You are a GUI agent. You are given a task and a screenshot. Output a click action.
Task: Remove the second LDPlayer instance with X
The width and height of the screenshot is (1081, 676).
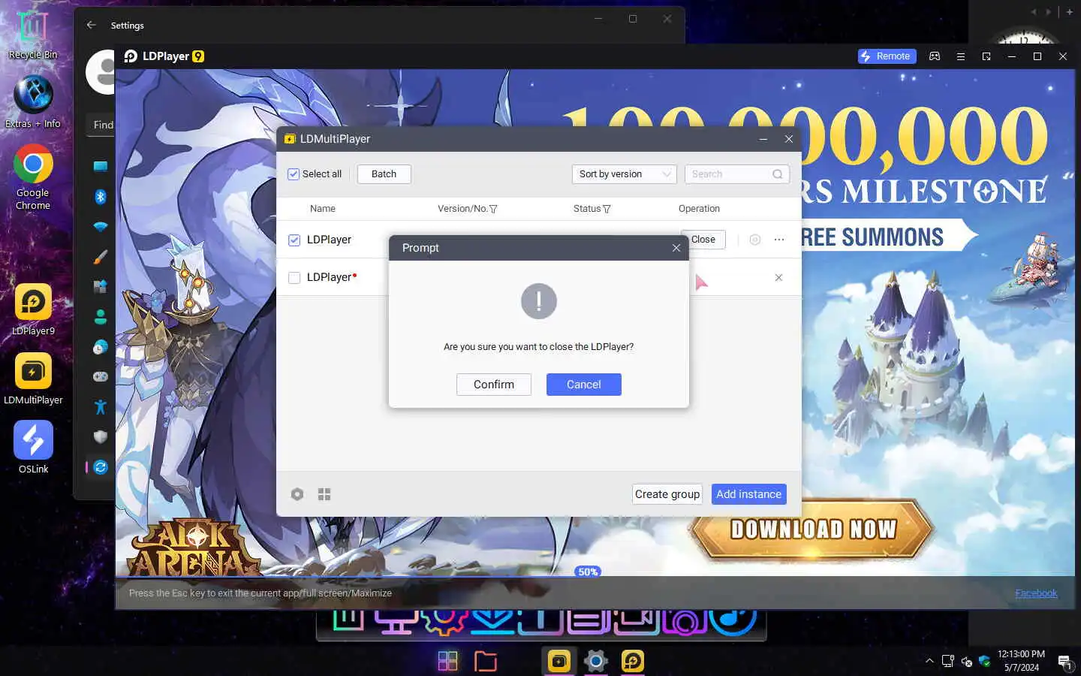click(778, 277)
